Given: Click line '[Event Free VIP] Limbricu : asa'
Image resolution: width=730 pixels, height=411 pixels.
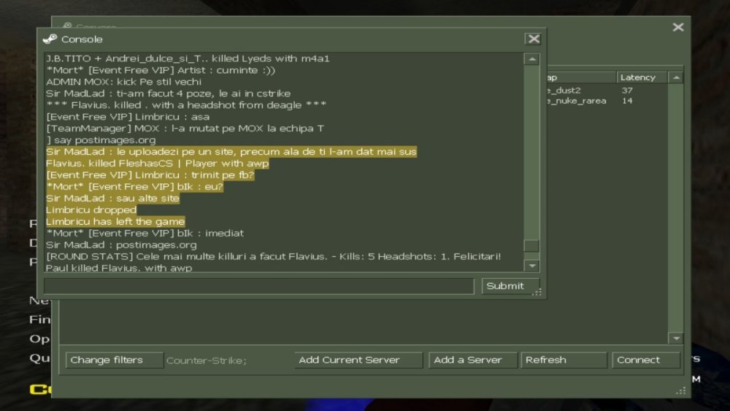Looking at the screenshot, I should [x=128, y=117].
